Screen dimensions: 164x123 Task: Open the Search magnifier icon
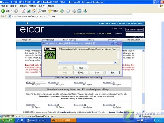(x=40, y=11)
